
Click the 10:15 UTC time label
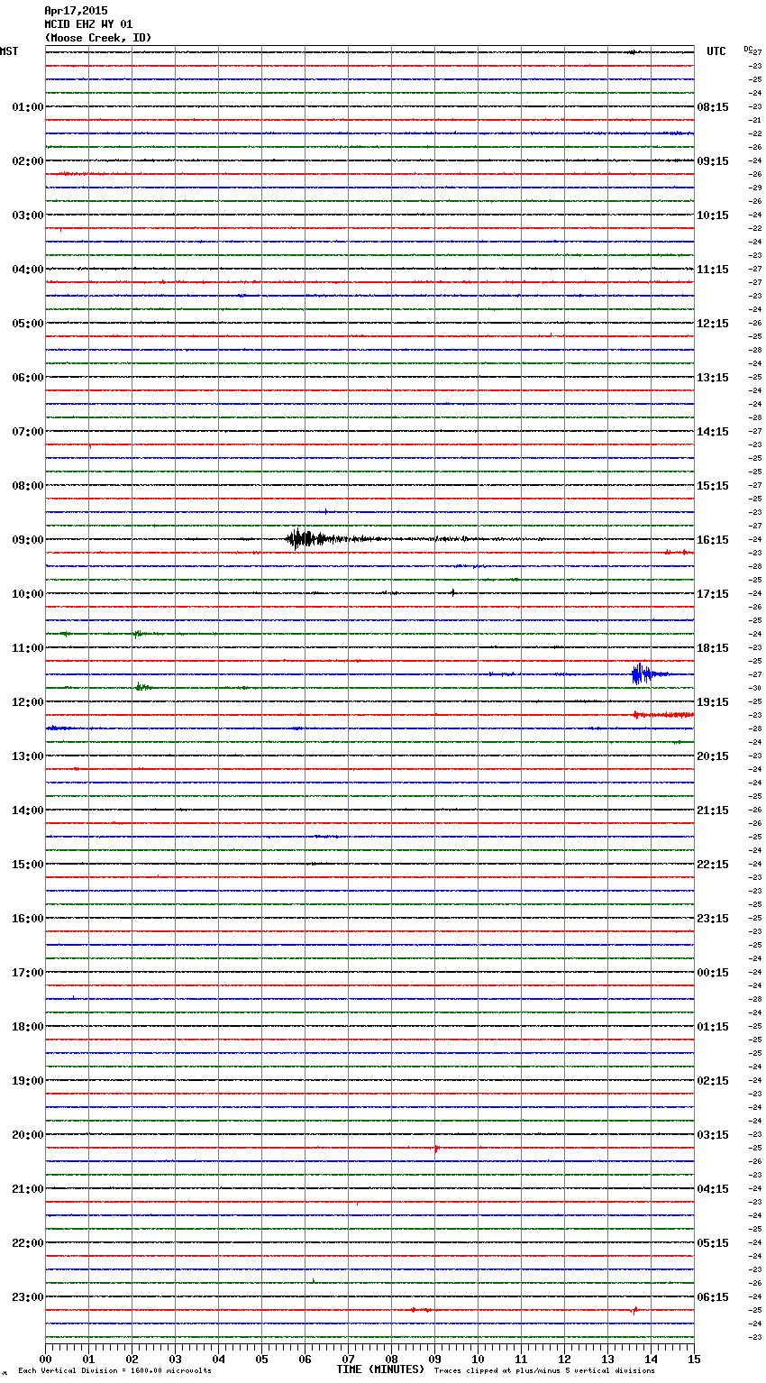713,215
